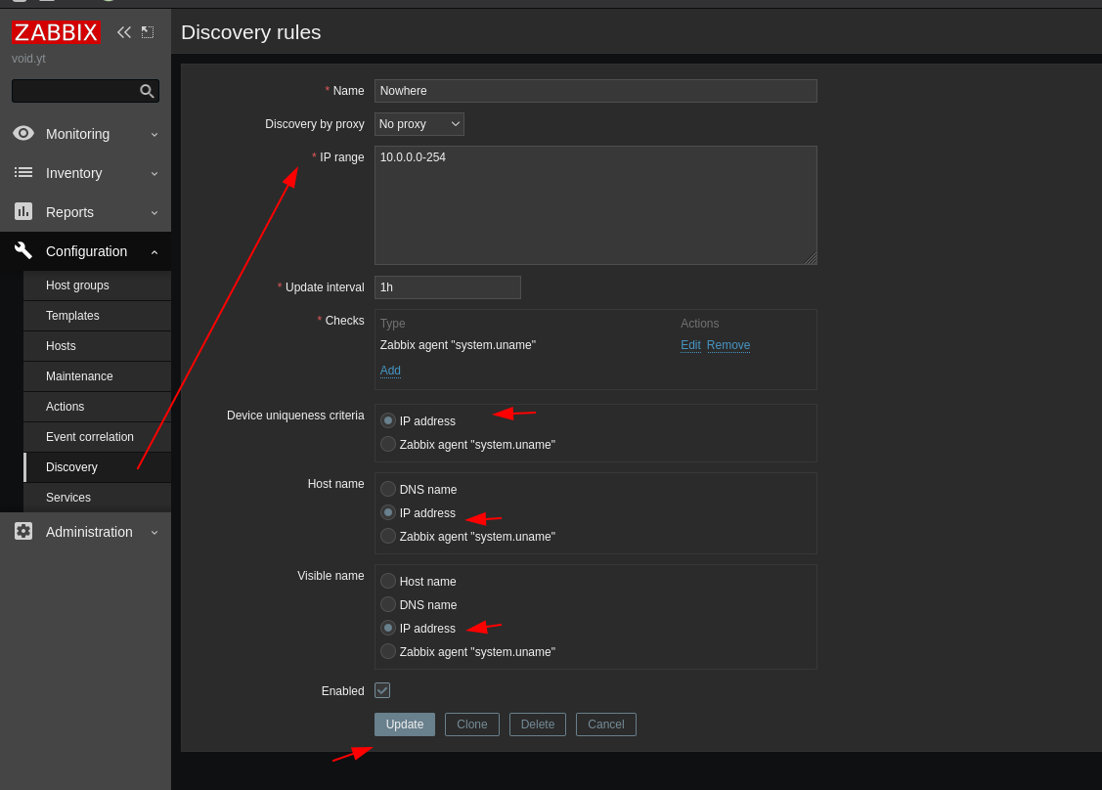Open the Discovery by proxy dropdown

[419, 124]
